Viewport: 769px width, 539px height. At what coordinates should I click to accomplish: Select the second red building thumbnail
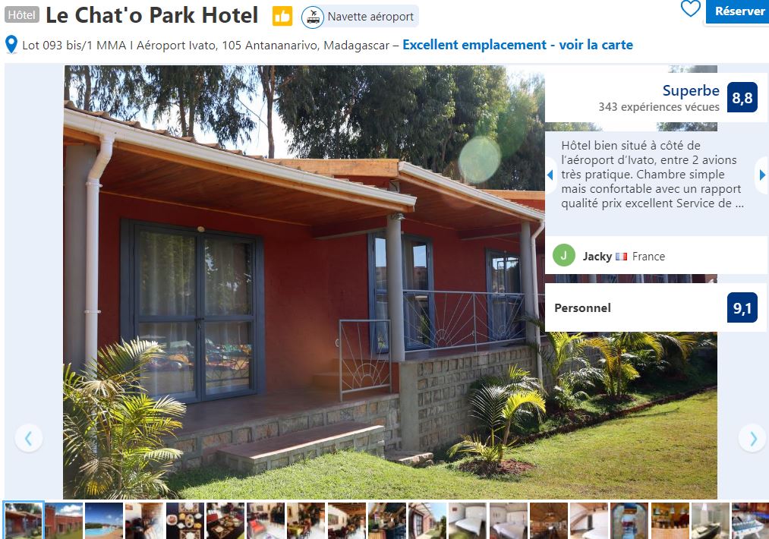click(x=63, y=520)
